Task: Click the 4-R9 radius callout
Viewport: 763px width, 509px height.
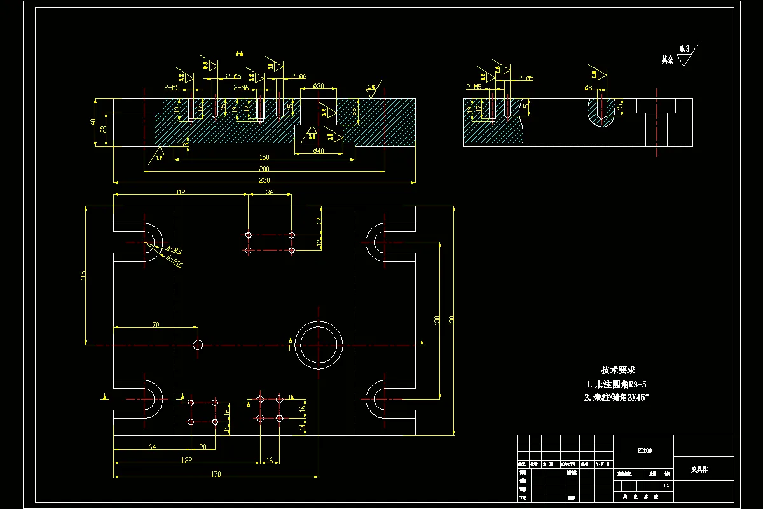Action: (x=174, y=251)
